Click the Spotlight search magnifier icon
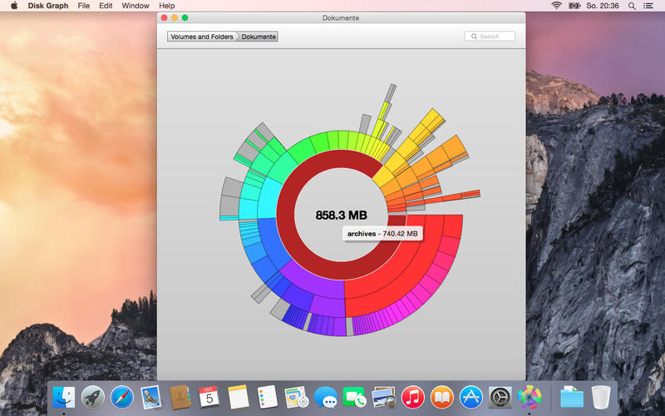Screen dimensions: 665x416 coord(632,6)
